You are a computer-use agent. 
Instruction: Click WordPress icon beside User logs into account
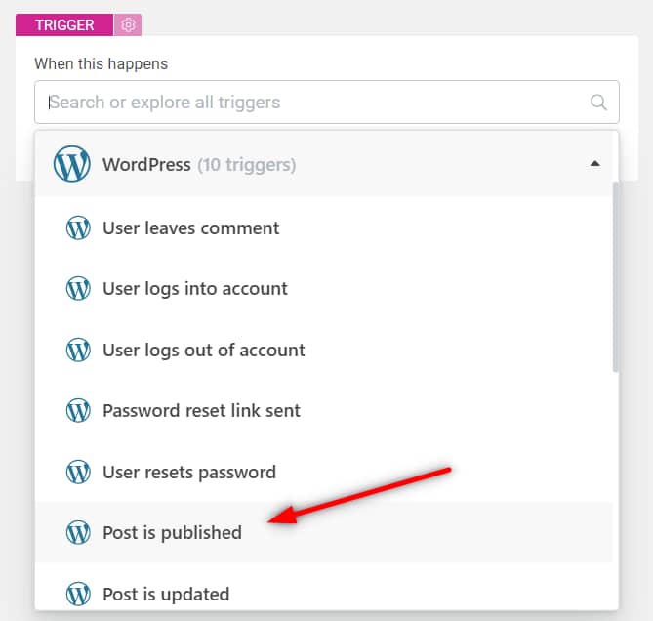78,289
